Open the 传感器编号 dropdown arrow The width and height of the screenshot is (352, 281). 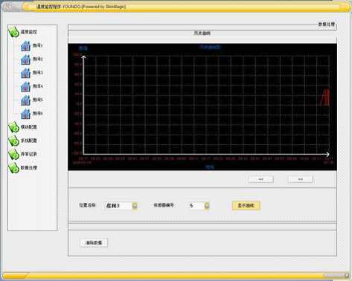[207, 206]
